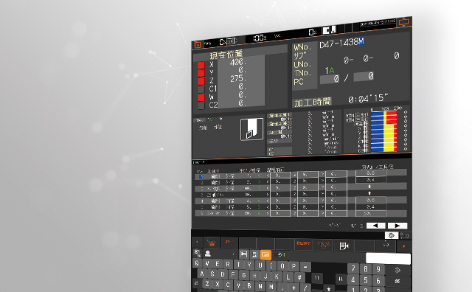Expand softkey menu with right orange arrow

click(404, 246)
